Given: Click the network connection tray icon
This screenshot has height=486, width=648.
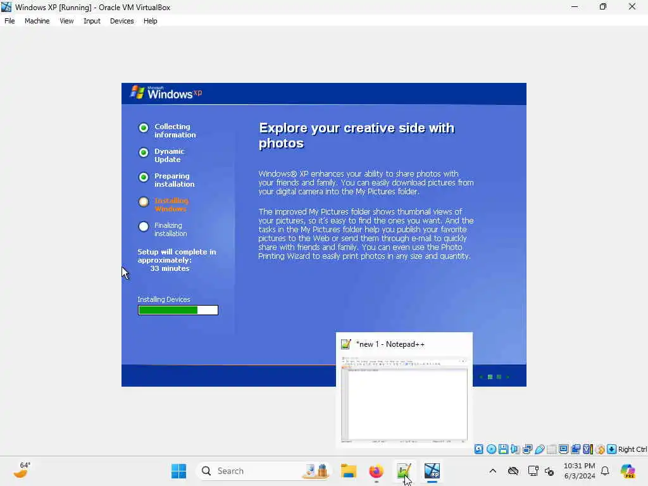Looking at the screenshot, I should [533, 471].
